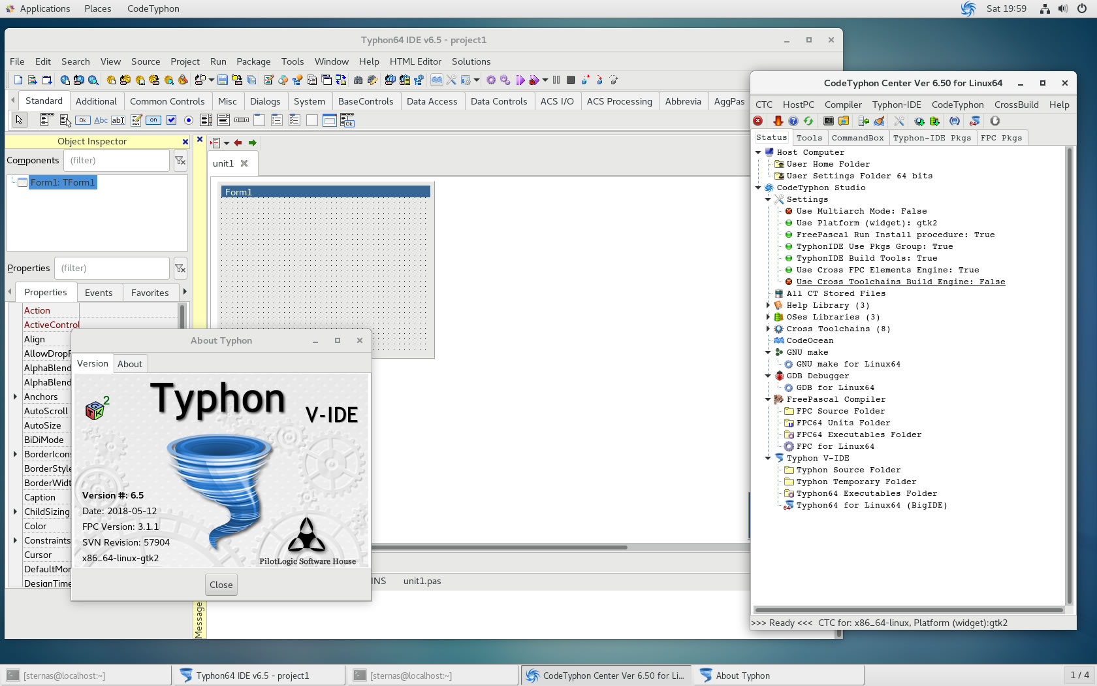The width and height of the screenshot is (1097, 686).
Task: Click the green forward arrow in the editor toolbar
Action: coord(252,142)
